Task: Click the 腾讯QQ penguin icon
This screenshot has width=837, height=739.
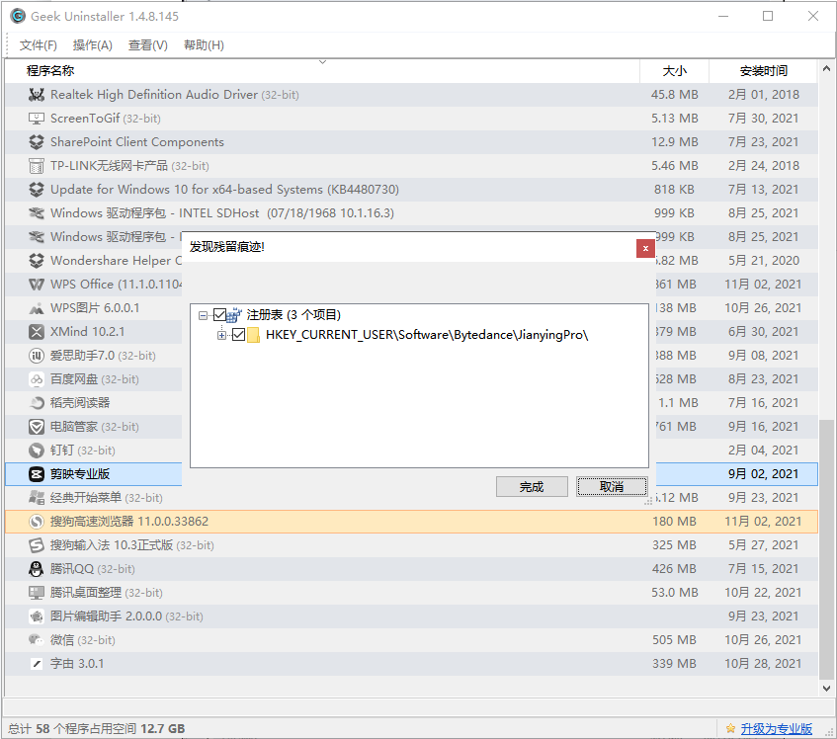Action: pos(37,569)
